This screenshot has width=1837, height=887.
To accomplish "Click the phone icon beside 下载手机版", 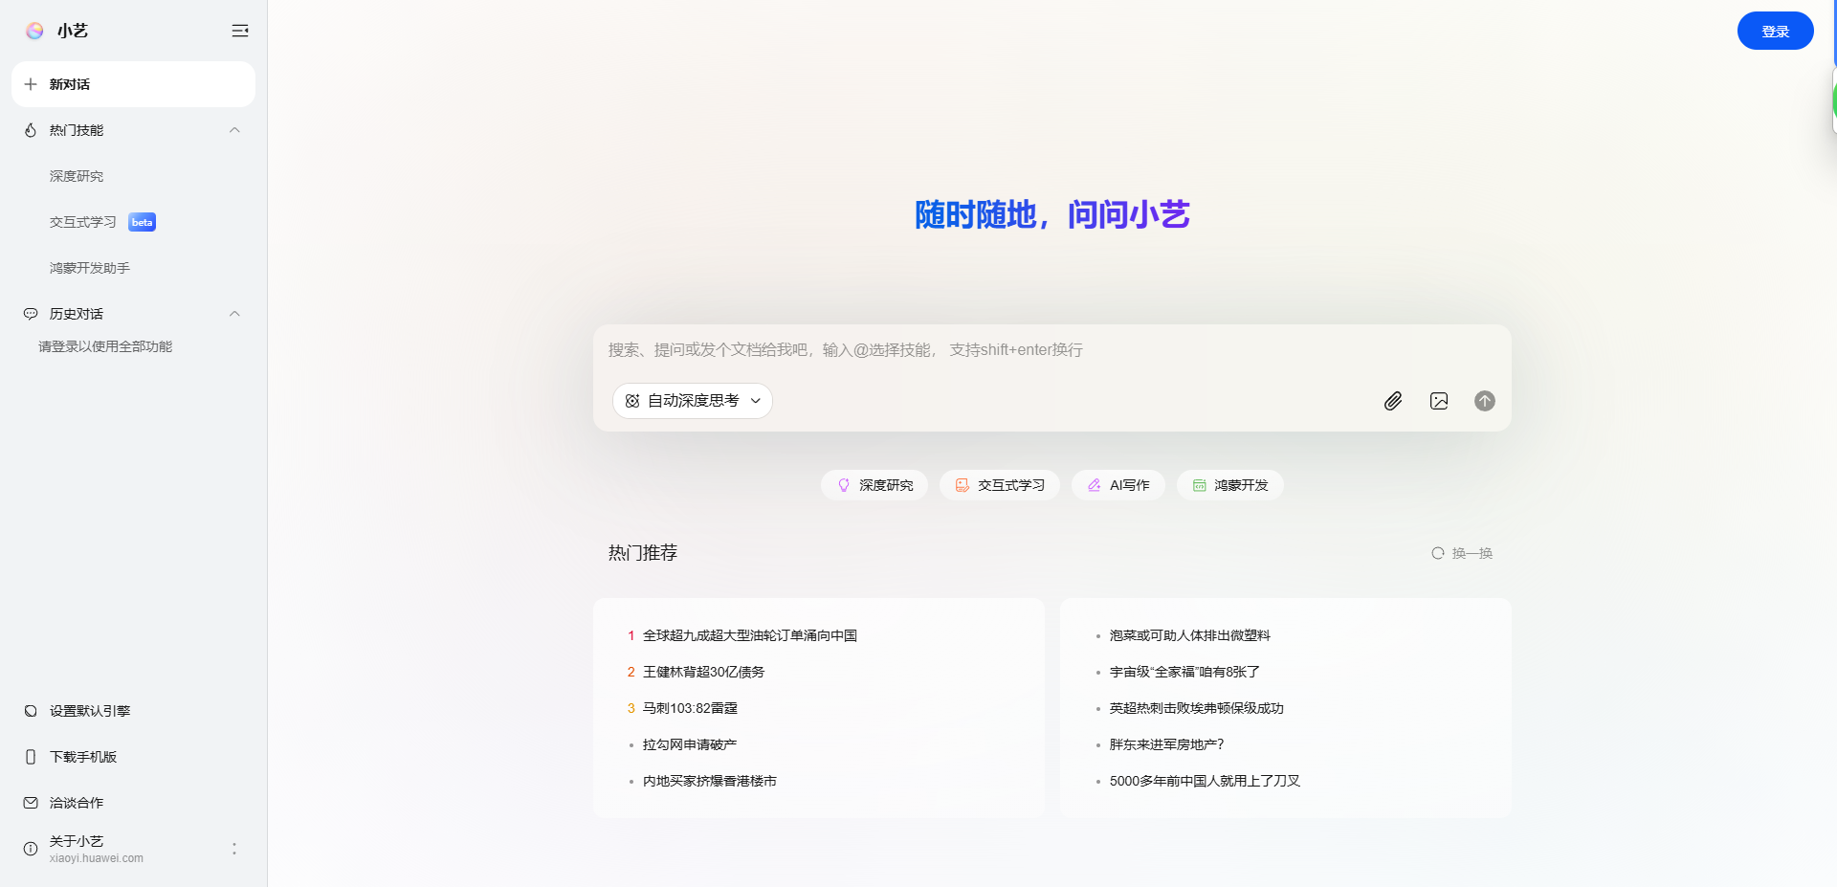I will click(x=31, y=757).
